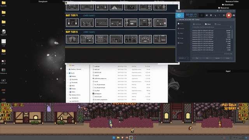Select first video file in Bandicam list
This screenshot has width=249, height=140.
tap(211, 31)
